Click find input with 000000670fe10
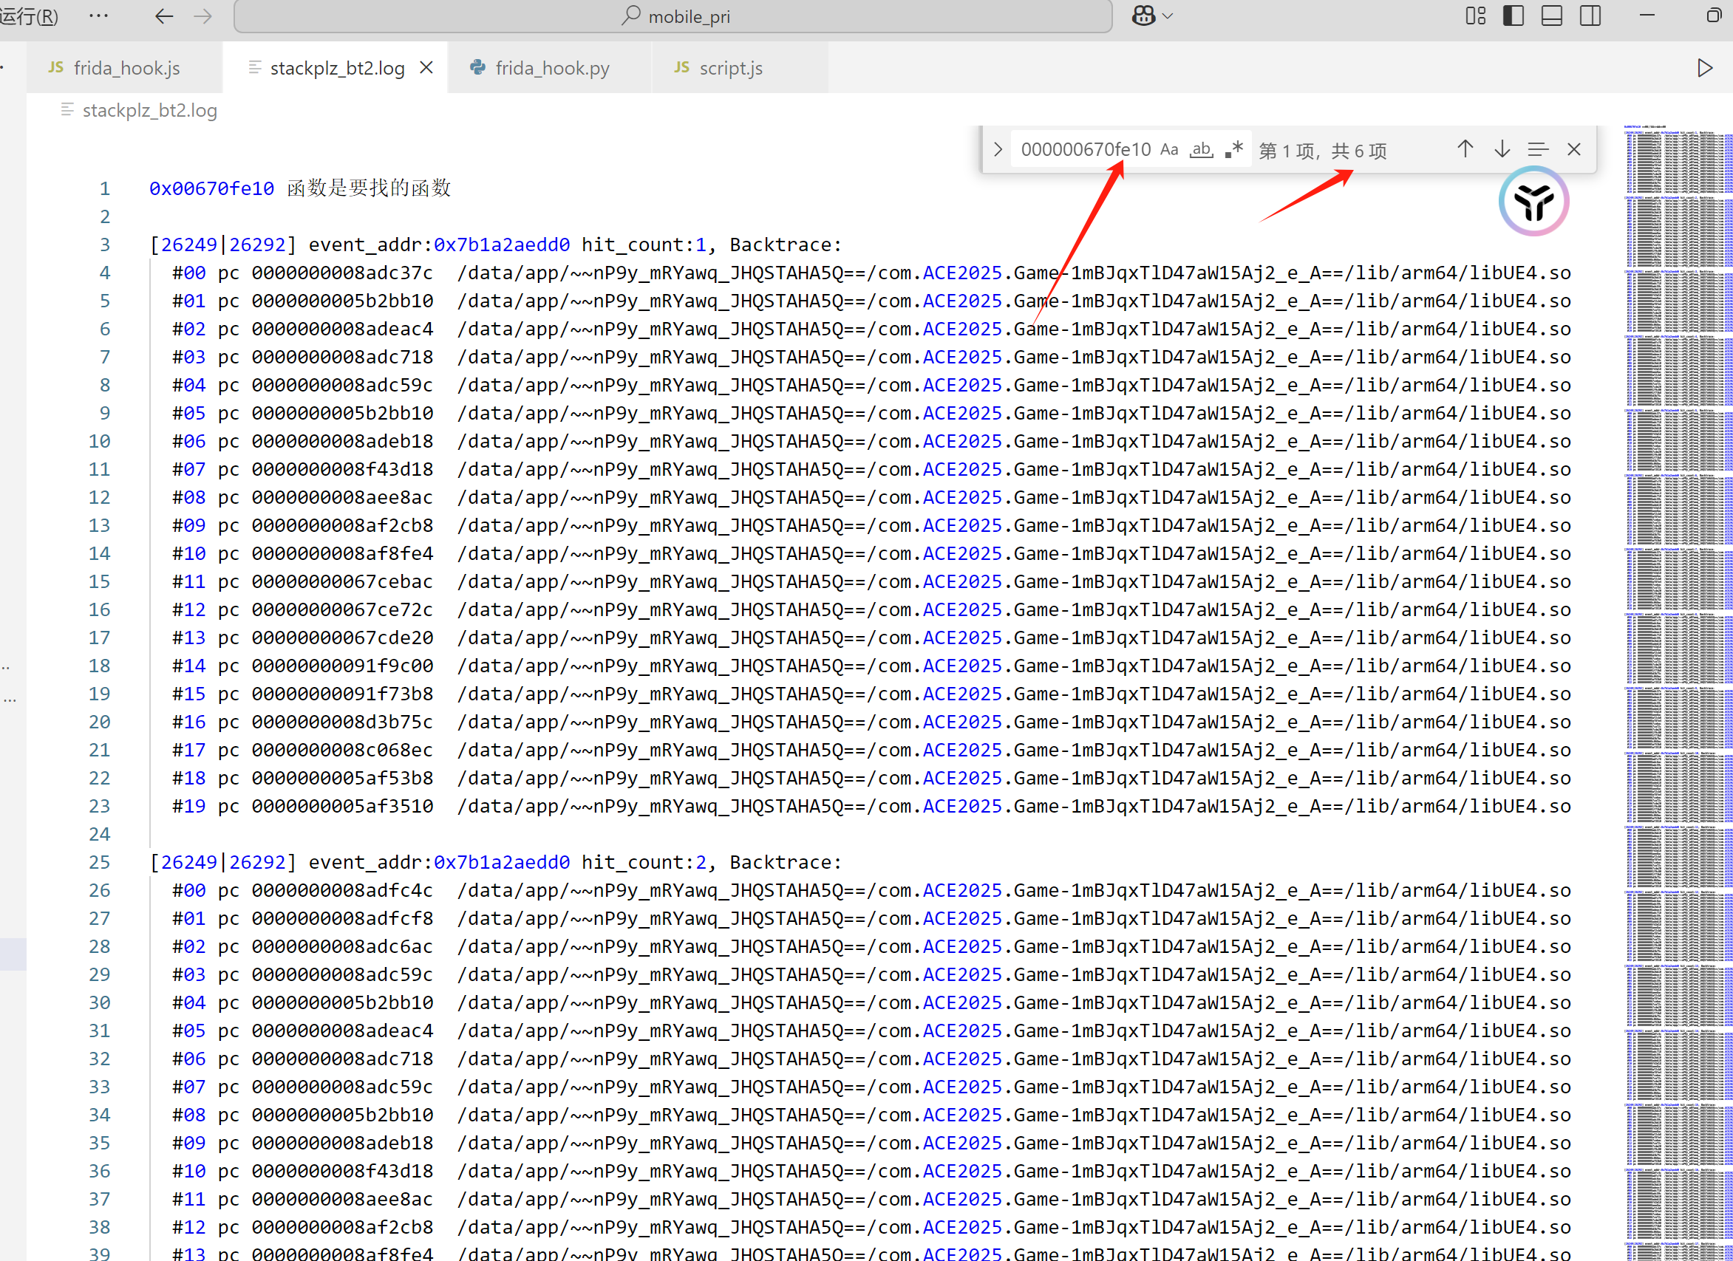Image resolution: width=1733 pixels, height=1261 pixels. [1085, 150]
